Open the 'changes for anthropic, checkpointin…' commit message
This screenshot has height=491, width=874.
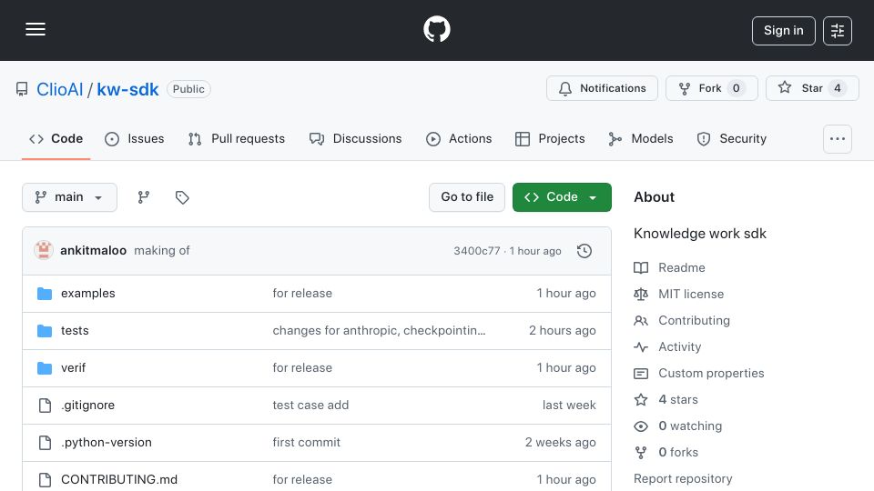click(379, 331)
